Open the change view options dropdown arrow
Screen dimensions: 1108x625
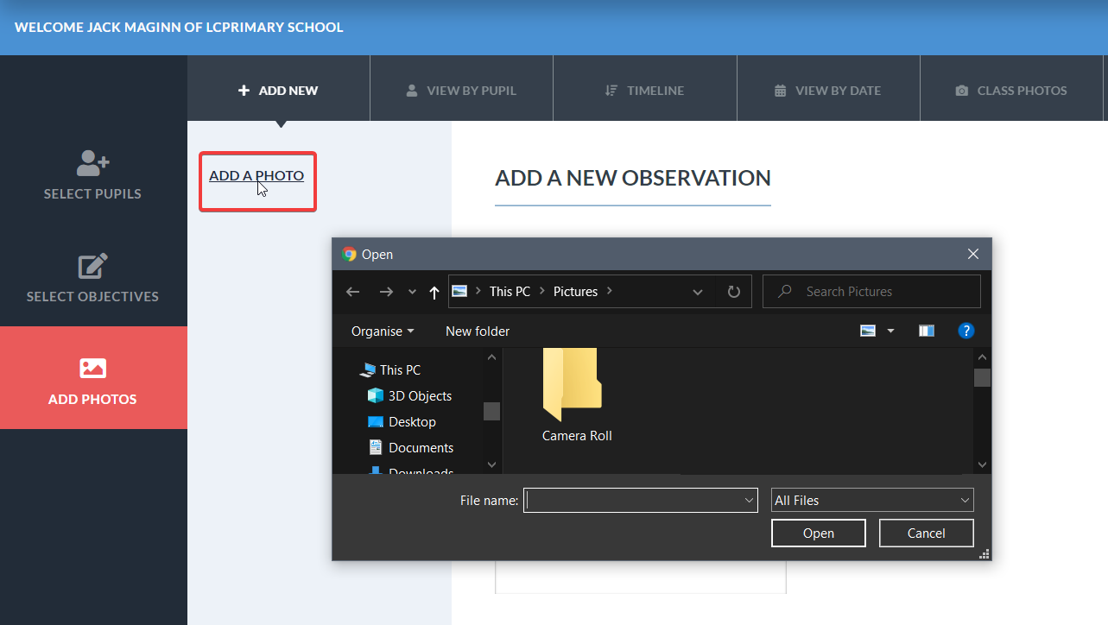pos(890,331)
